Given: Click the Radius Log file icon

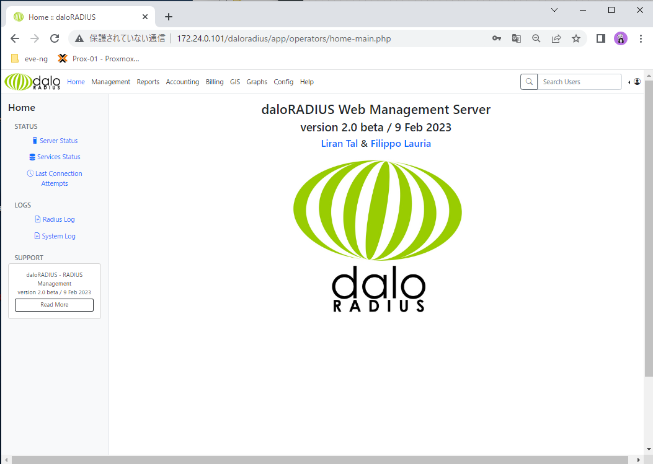Looking at the screenshot, I should (x=38, y=219).
